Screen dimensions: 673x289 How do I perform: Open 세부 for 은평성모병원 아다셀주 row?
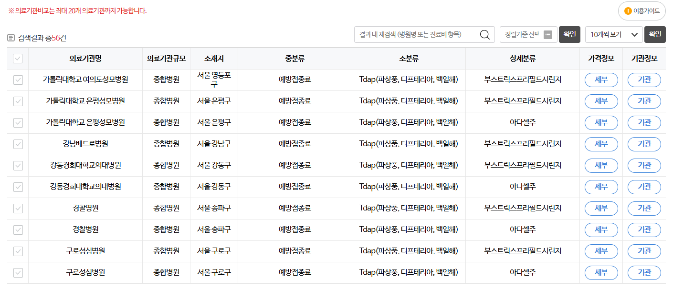[x=601, y=123]
